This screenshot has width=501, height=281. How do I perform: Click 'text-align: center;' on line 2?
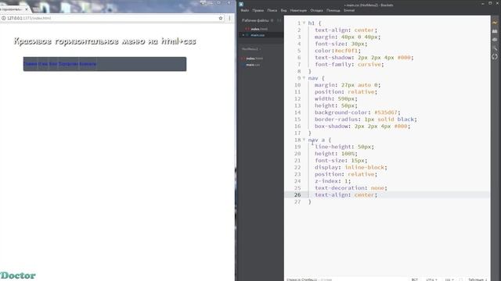(x=346, y=30)
